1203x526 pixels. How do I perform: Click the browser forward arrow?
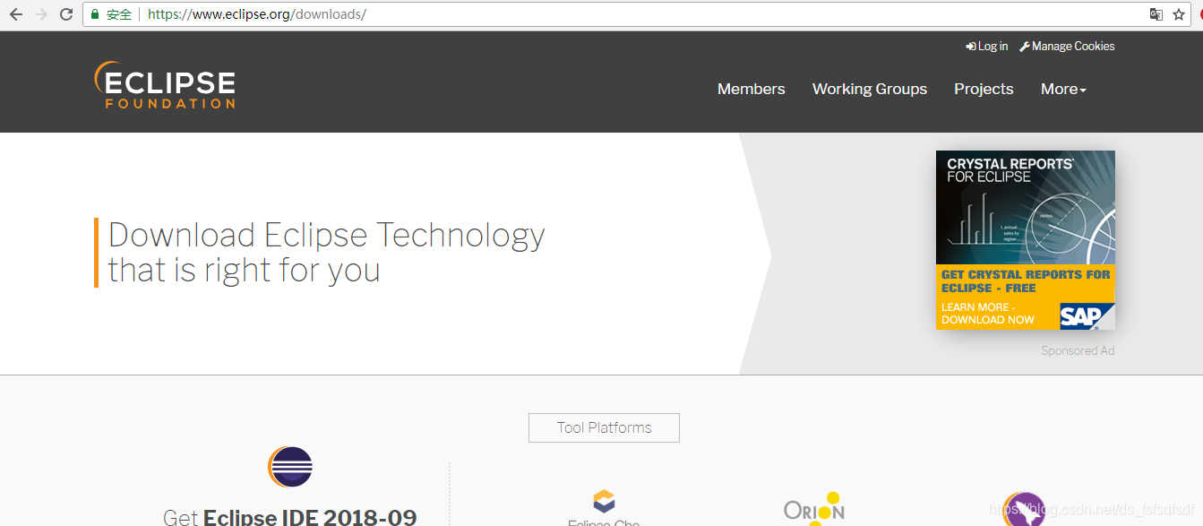40,14
